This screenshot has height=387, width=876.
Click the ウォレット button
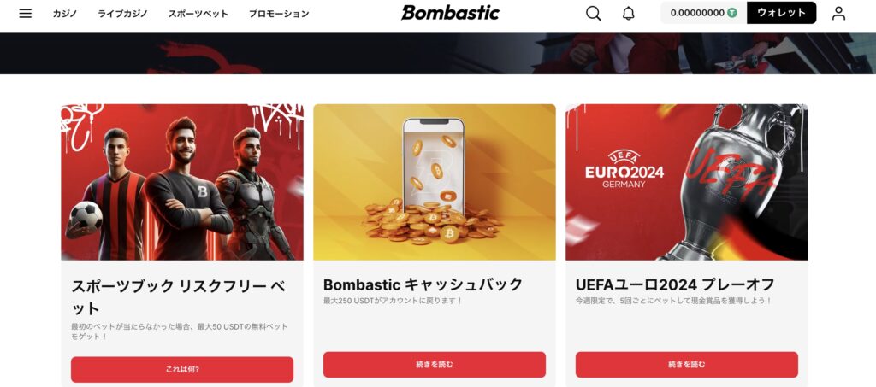(x=781, y=13)
